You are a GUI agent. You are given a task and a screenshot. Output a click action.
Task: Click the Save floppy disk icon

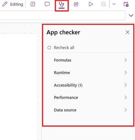[104, 4]
